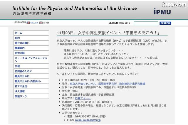Screen dimensions: 188x125
Task: Open the 寄付のお願い menu item
Action: [31, 43]
